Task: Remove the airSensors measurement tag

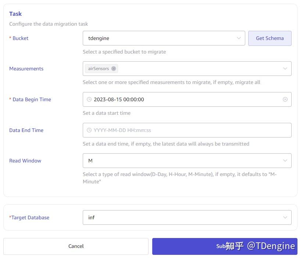Action: click(114, 68)
